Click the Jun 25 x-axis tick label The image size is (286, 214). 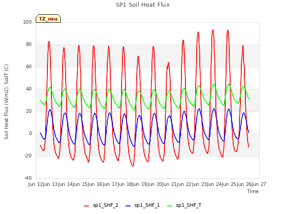[229, 184]
